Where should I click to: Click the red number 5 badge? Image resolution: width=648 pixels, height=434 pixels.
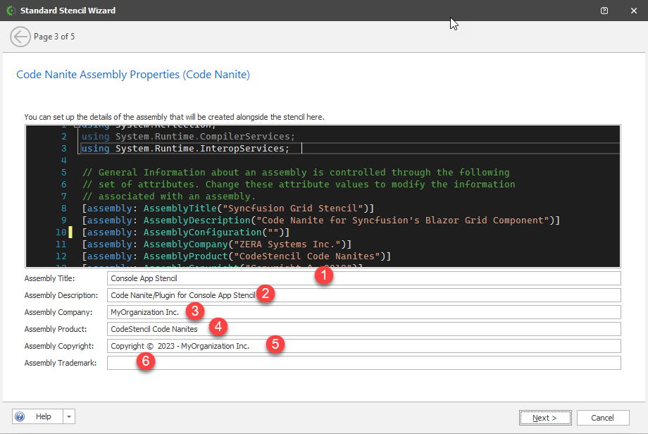pyautogui.click(x=276, y=345)
